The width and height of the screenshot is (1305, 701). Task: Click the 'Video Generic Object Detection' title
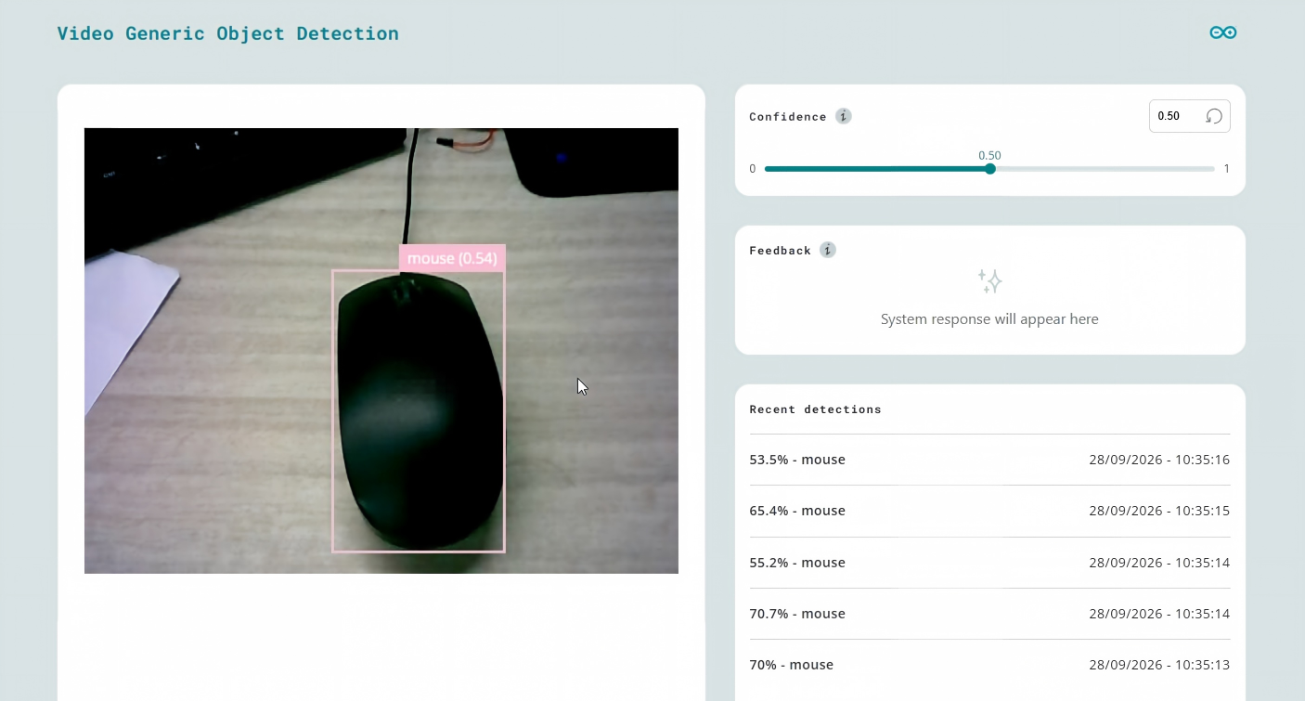227,33
